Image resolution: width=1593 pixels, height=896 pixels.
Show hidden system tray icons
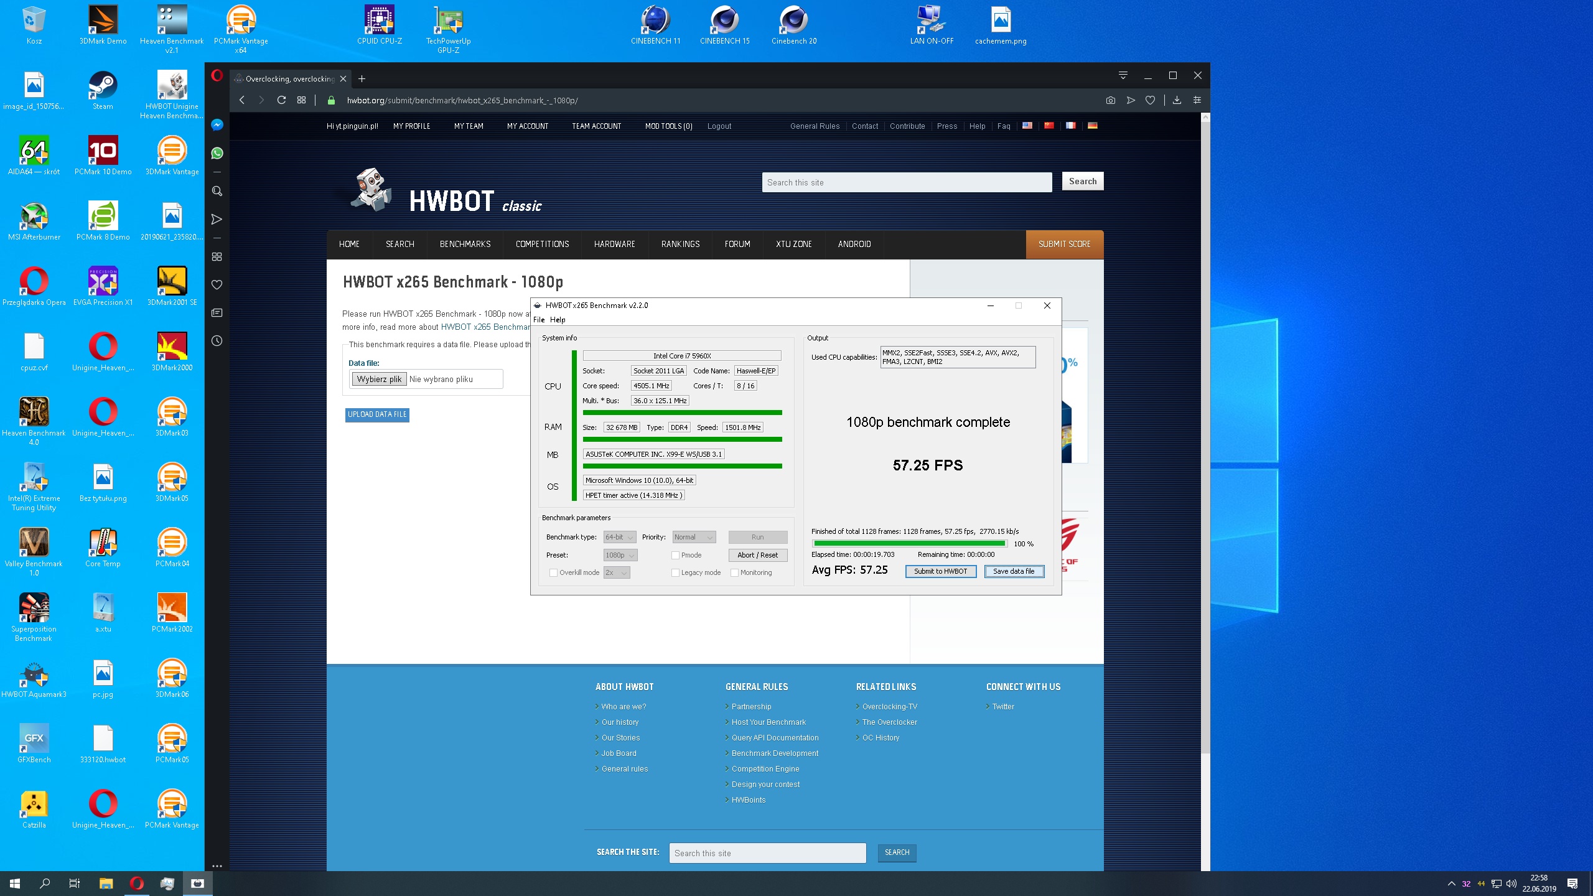click(x=1451, y=884)
